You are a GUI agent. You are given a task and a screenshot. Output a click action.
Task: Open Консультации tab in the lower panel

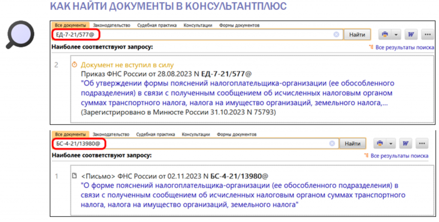[195, 134]
